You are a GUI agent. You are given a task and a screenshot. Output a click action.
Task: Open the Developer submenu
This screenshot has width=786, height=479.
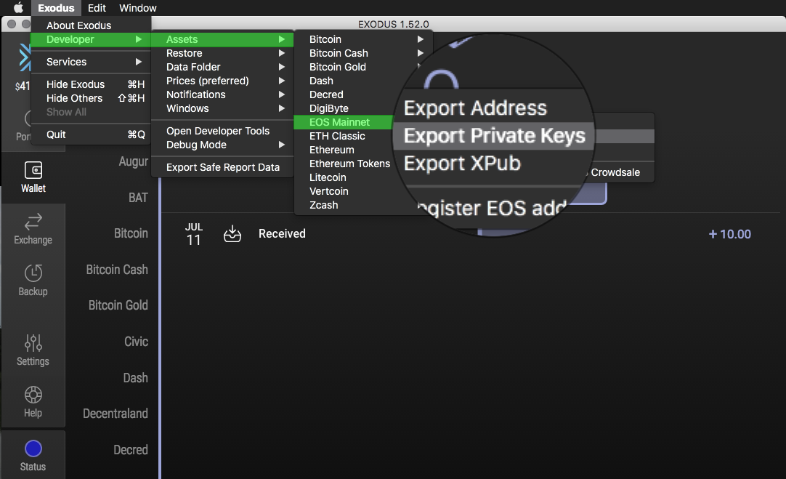click(x=91, y=39)
